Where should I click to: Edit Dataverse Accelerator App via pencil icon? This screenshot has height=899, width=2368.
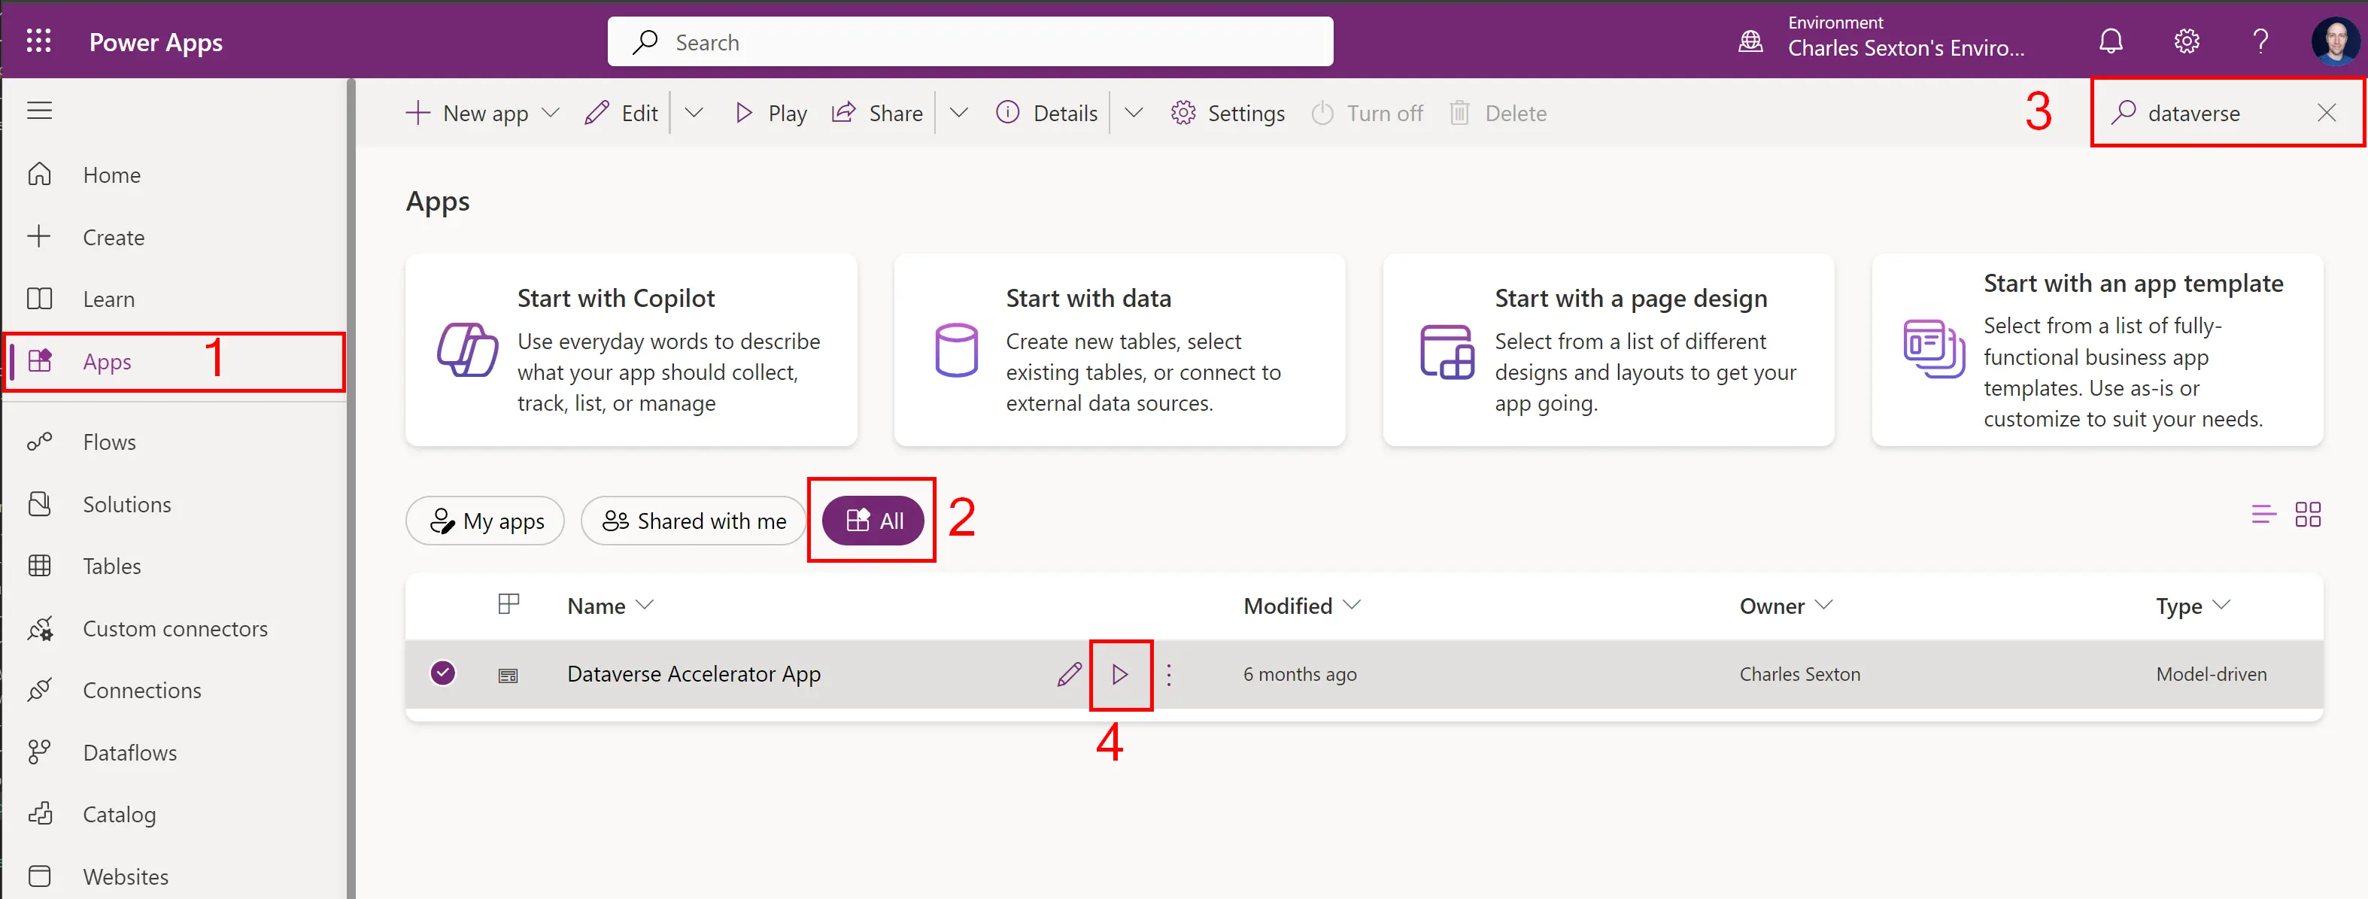[x=1068, y=675]
